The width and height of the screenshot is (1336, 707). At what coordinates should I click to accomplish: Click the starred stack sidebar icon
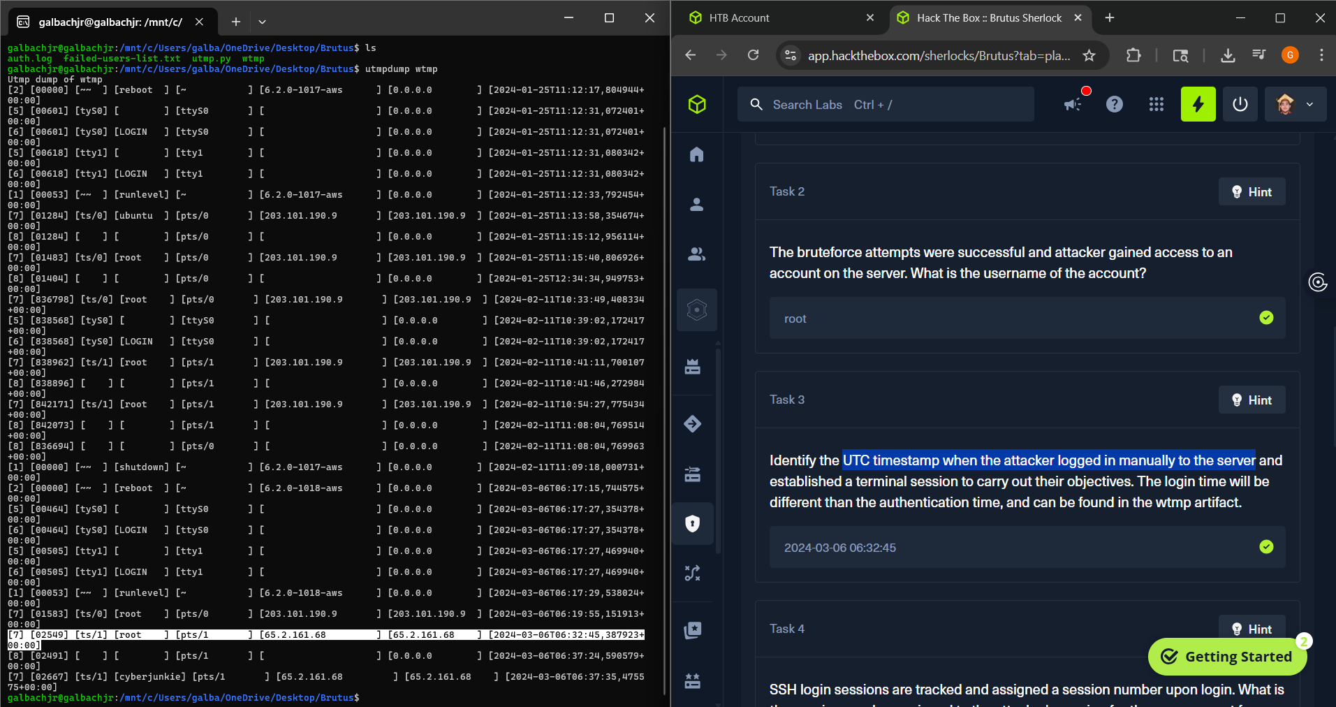693,630
